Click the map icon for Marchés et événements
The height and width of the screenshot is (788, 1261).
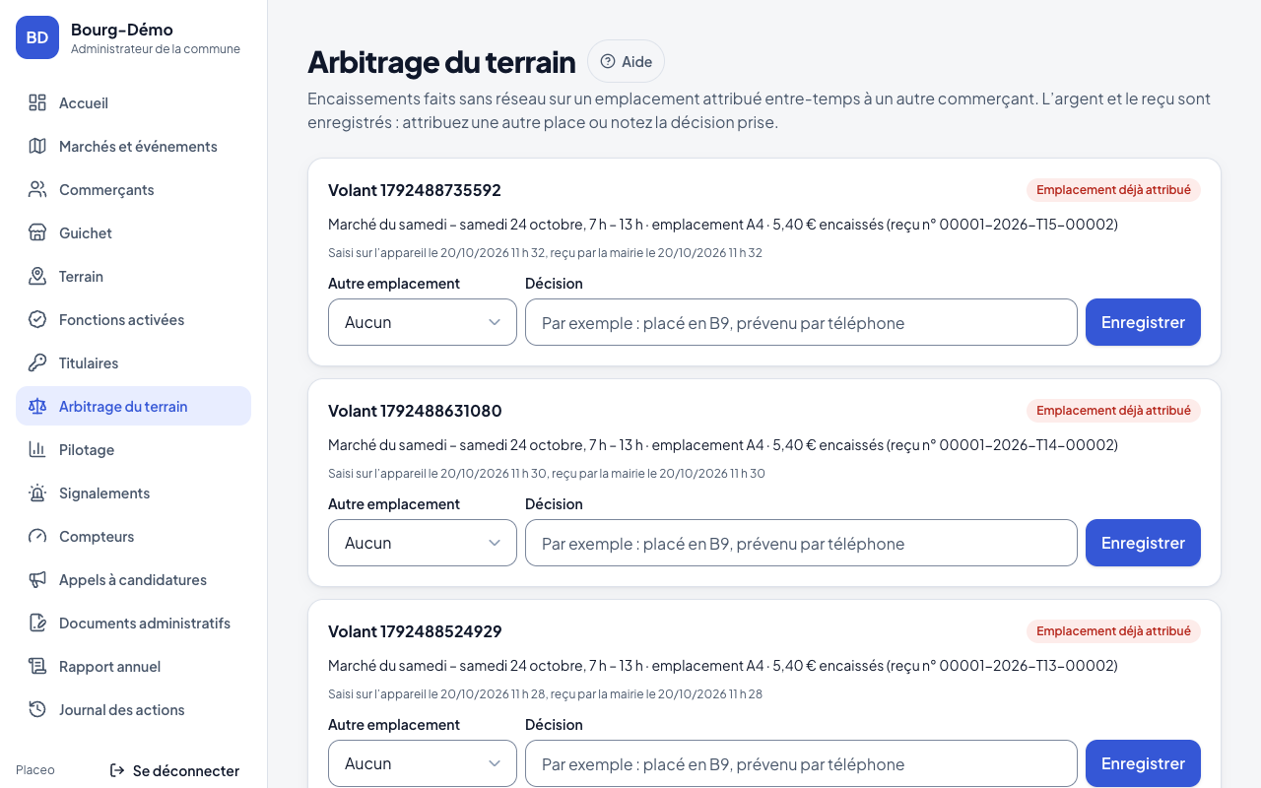click(x=37, y=146)
